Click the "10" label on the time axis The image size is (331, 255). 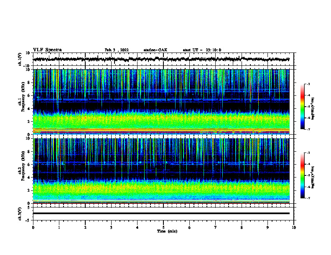[x=294, y=227]
